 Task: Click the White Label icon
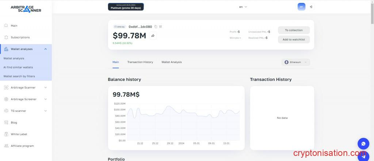click(6, 134)
